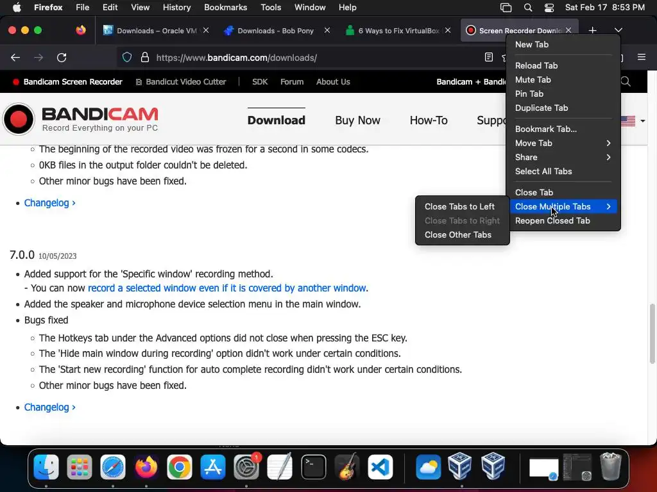Image resolution: width=657 pixels, height=492 pixels.
Task: Open the History menu in menu bar
Action: pyautogui.click(x=176, y=8)
